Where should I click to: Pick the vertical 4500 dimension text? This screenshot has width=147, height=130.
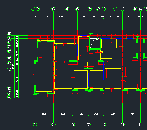point(17,79)
